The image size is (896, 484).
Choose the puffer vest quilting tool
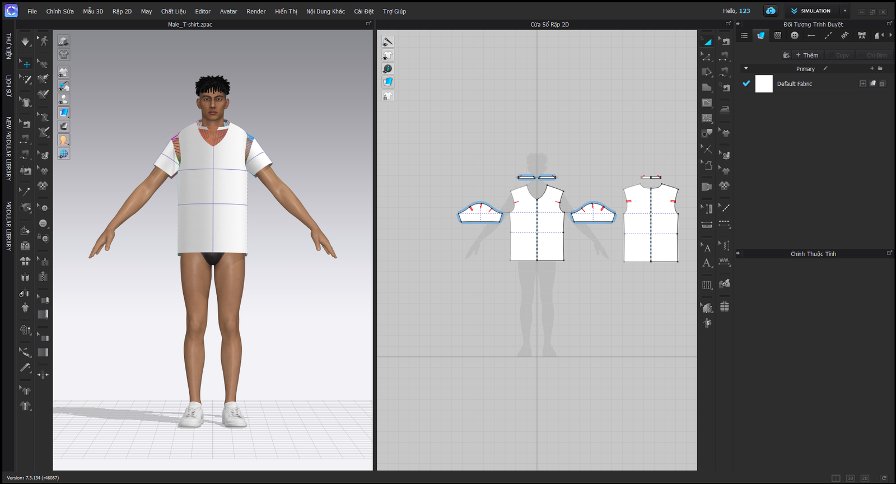click(725, 306)
